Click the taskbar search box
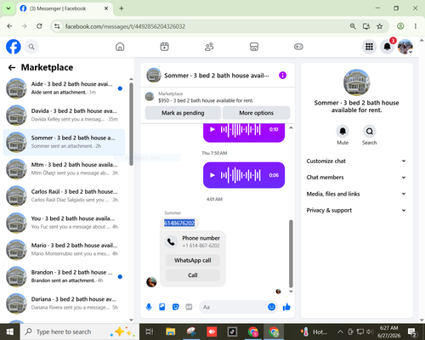Screen dimensions: 425x340 click(x=79, y=331)
